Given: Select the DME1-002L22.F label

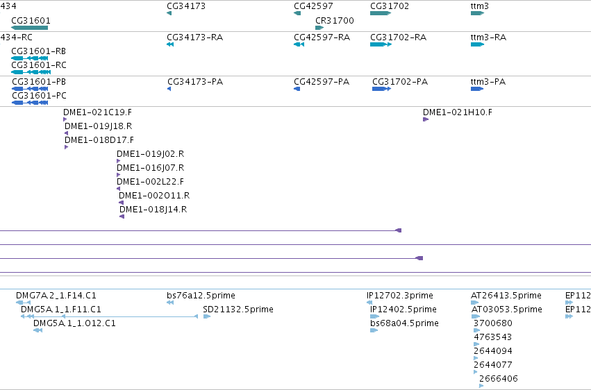Looking at the screenshot, I should pyautogui.click(x=151, y=182).
